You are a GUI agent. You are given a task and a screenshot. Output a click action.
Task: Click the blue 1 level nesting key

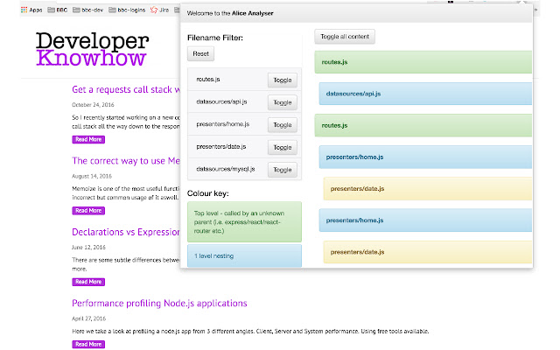point(244,255)
